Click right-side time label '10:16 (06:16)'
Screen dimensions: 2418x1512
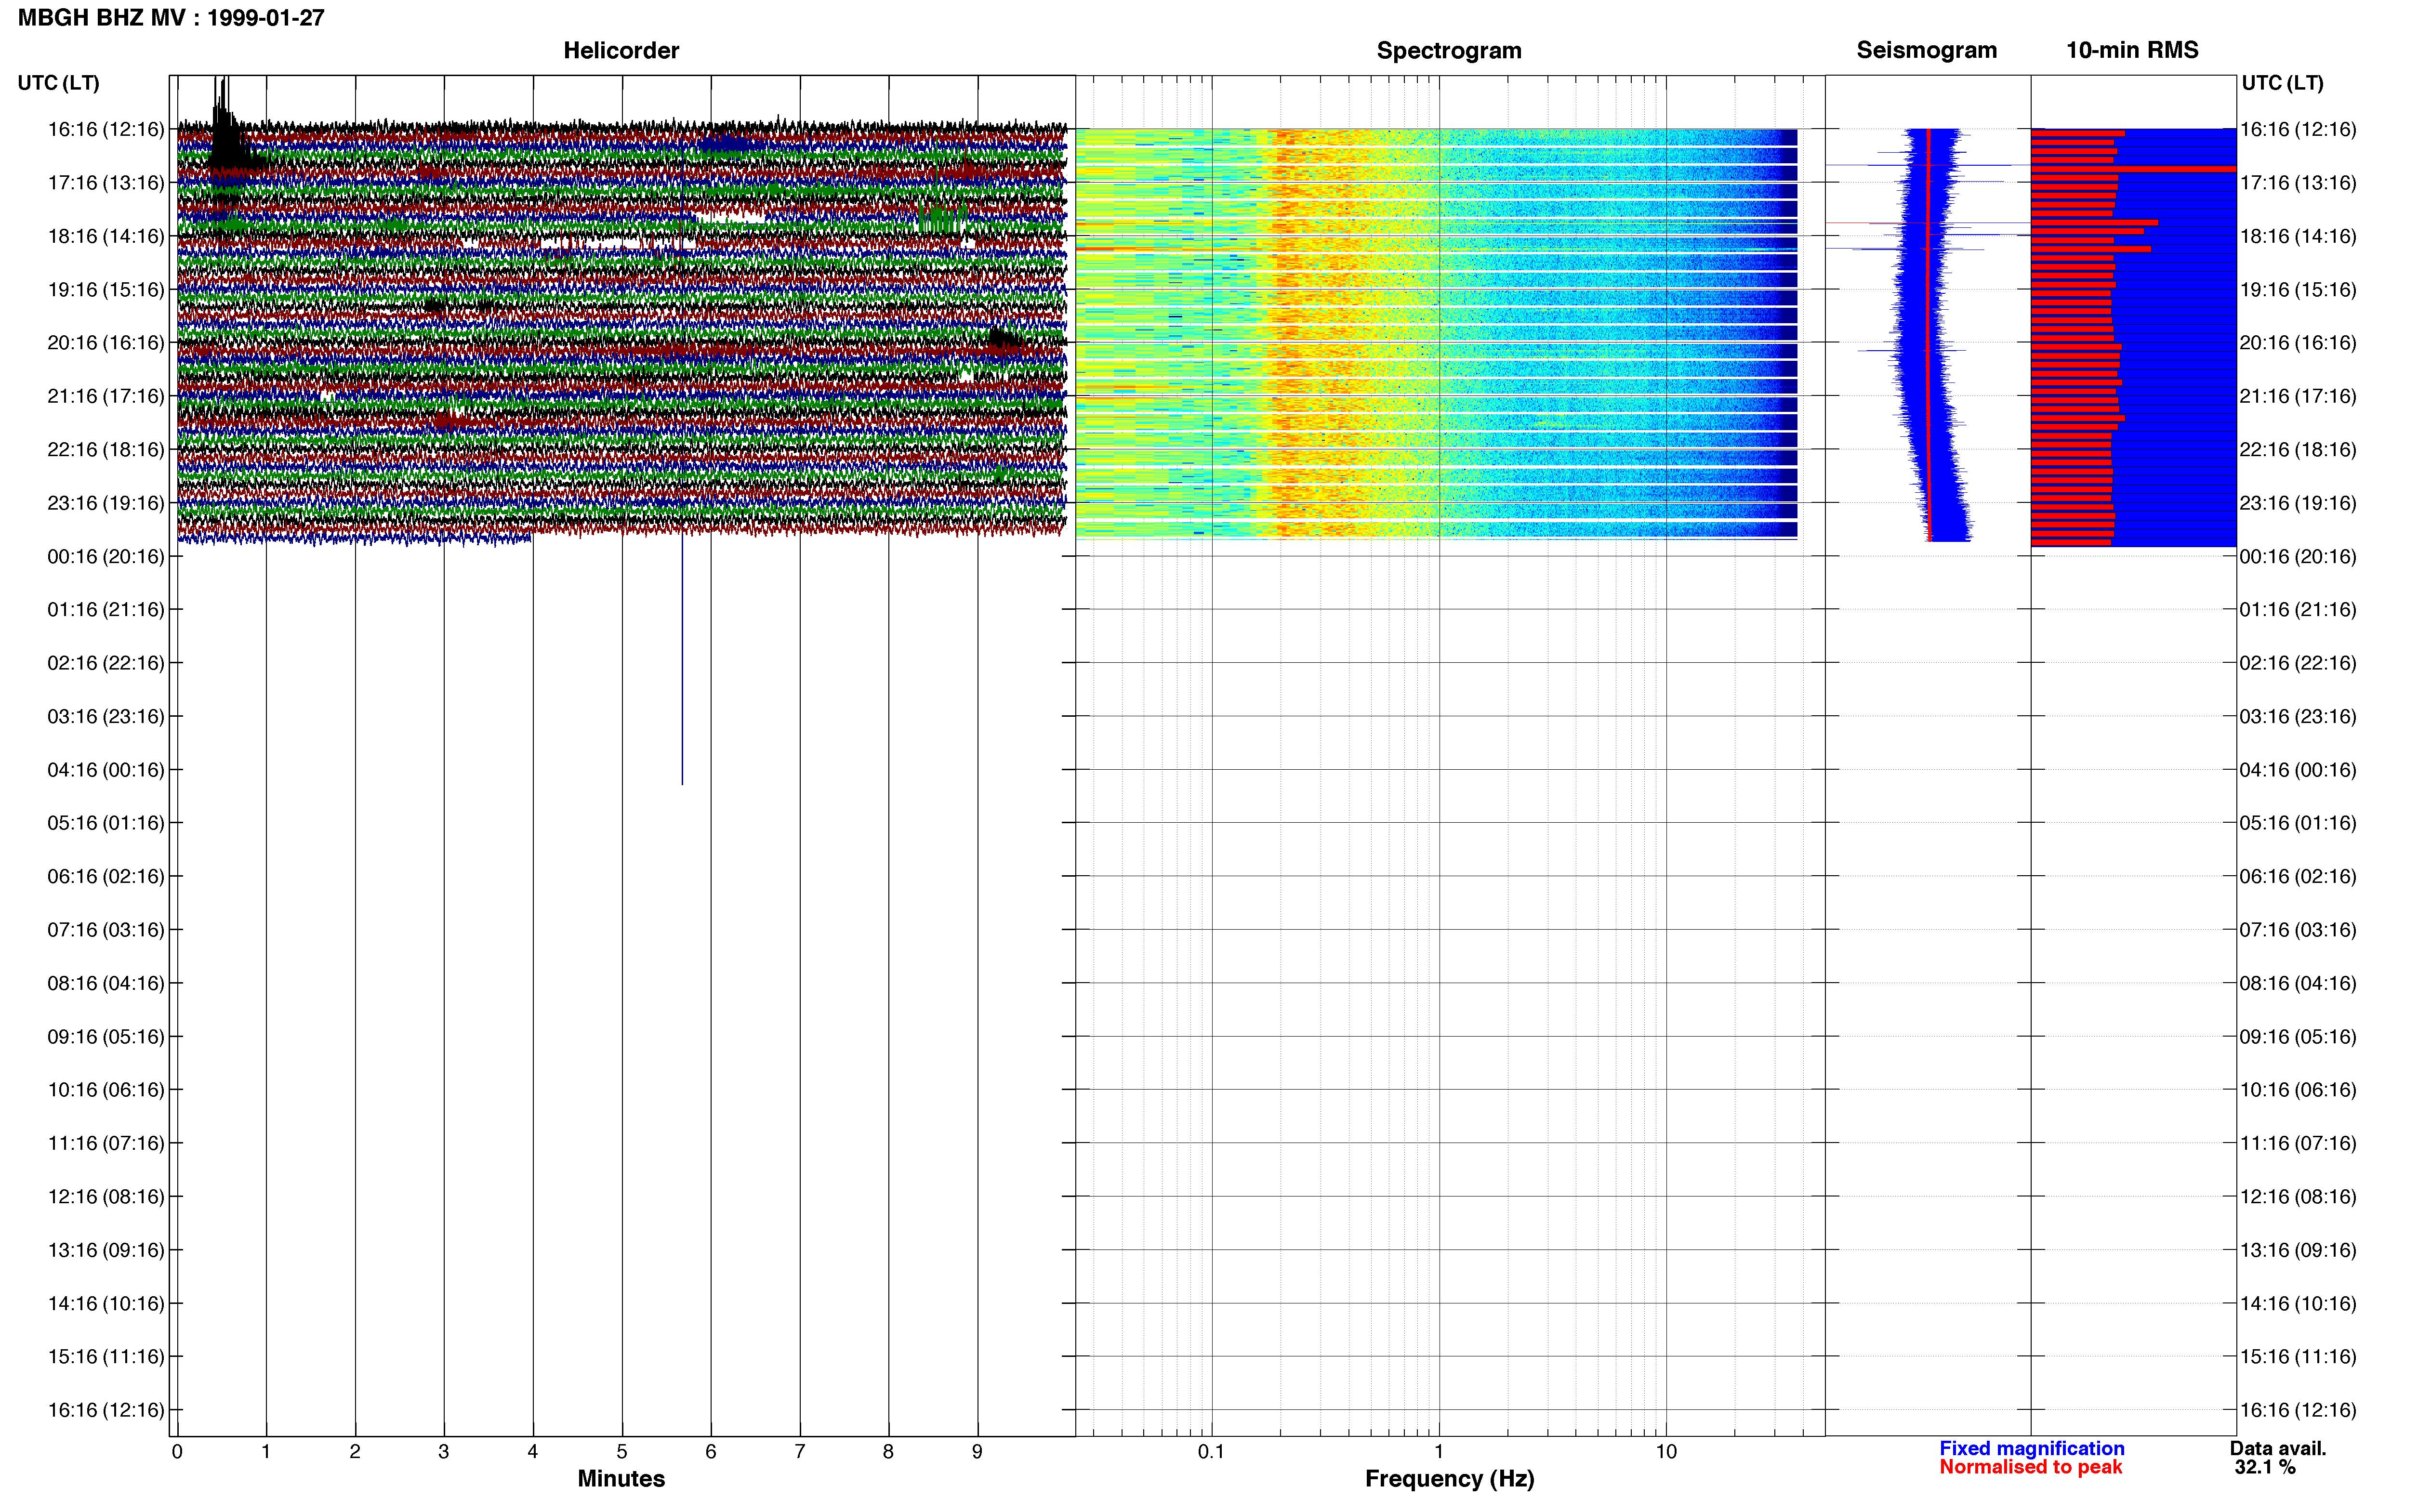[2298, 1090]
